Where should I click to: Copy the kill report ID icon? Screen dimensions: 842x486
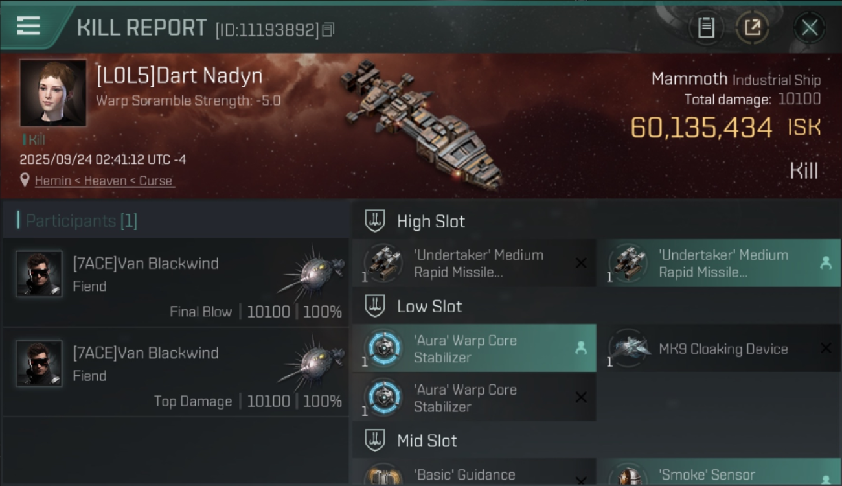click(328, 30)
